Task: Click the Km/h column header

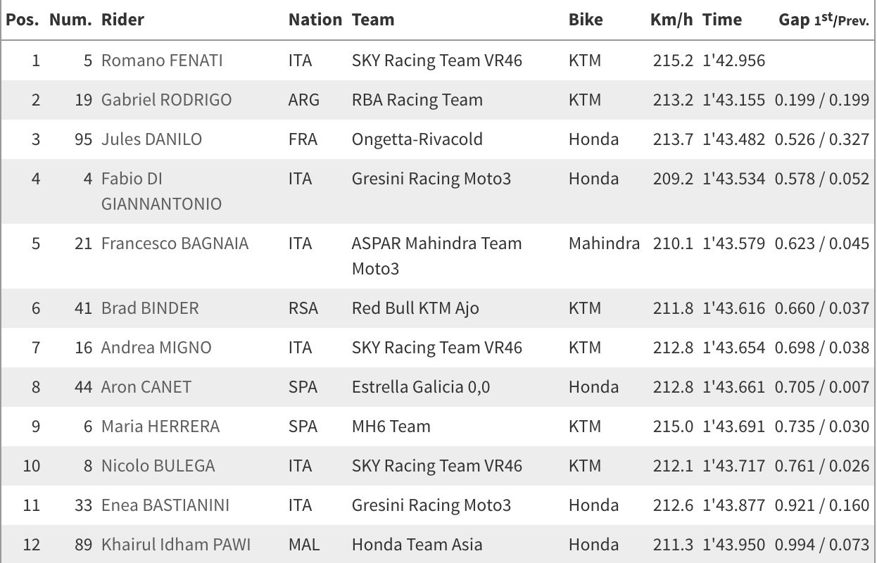Action: coord(671,20)
